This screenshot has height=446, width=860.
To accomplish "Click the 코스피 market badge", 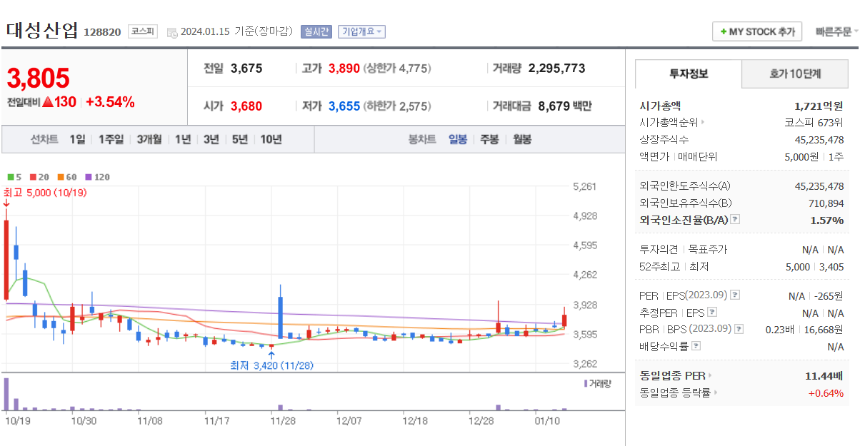I will tap(143, 31).
